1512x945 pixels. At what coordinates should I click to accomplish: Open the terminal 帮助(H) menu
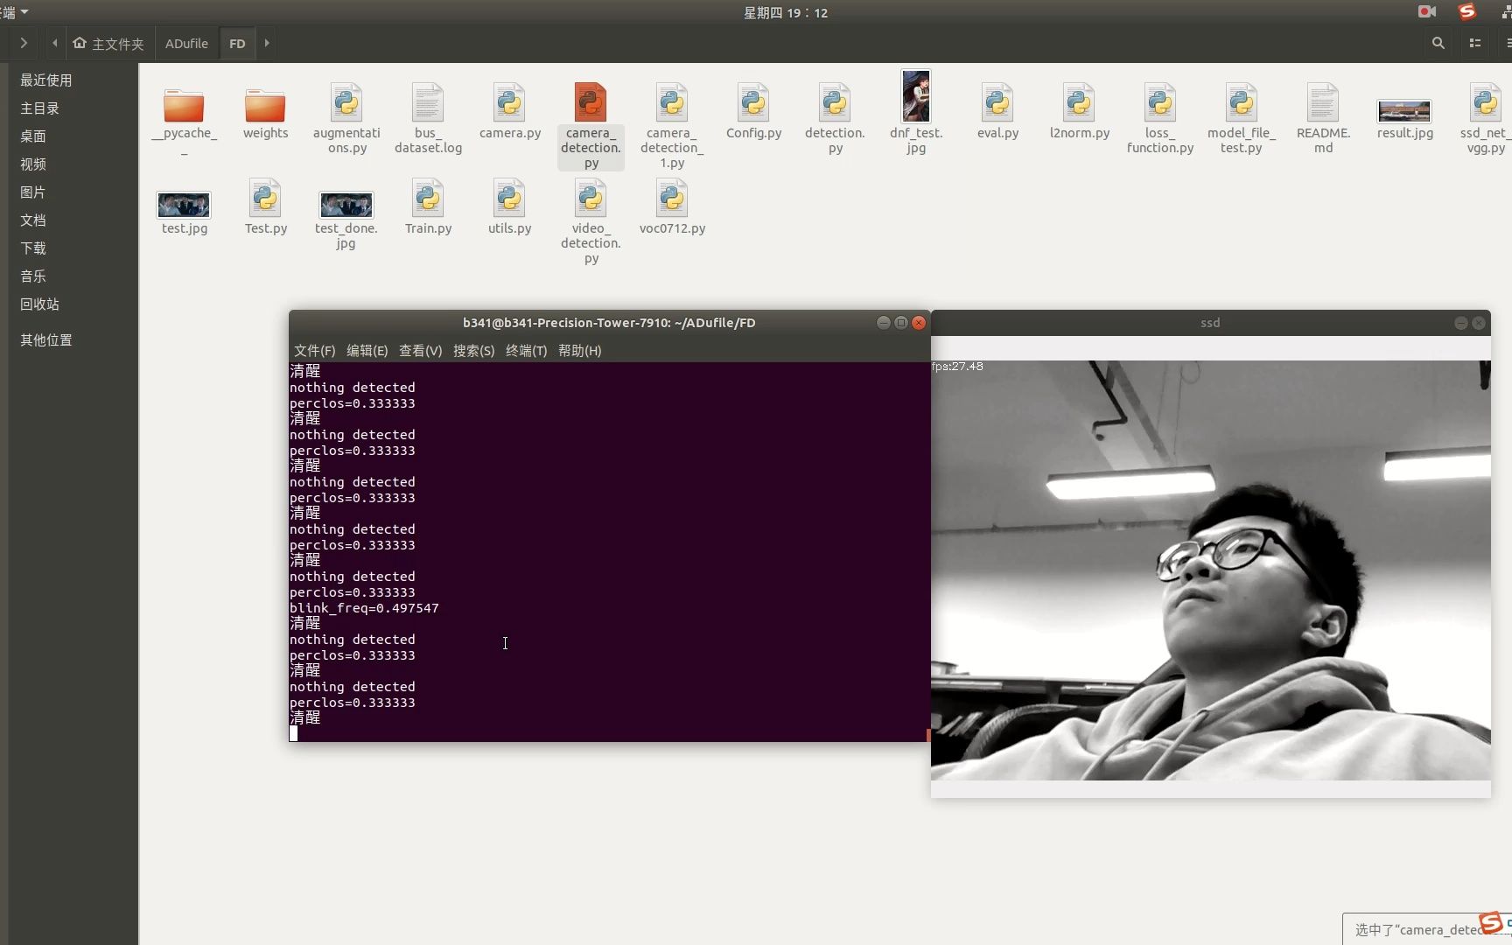coord(580,351)
